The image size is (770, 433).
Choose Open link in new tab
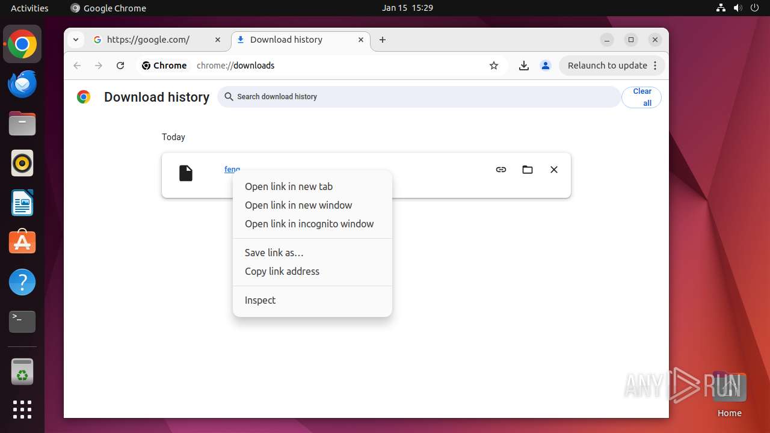coord(312,186)
